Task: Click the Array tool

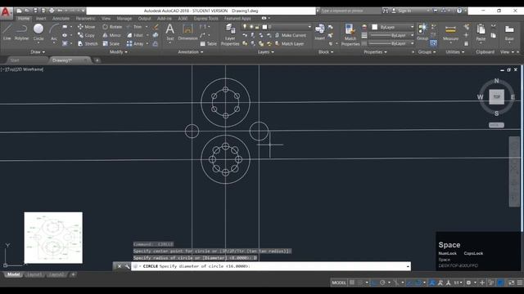Action: pyautogui.click(x=135, y=43)
